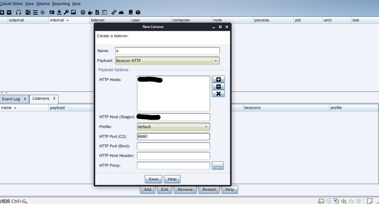The image size is (379, 204).
Task: Click the Edit listener button
Action: (x=165, y=190)
